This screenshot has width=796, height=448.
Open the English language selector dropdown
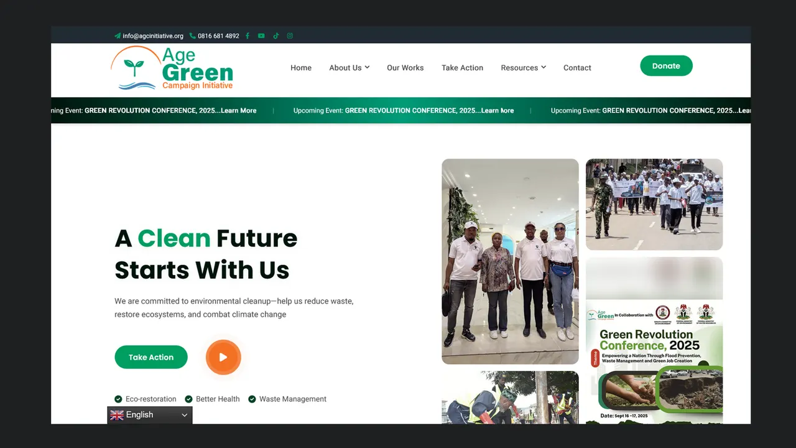click(x=150, y=415)
